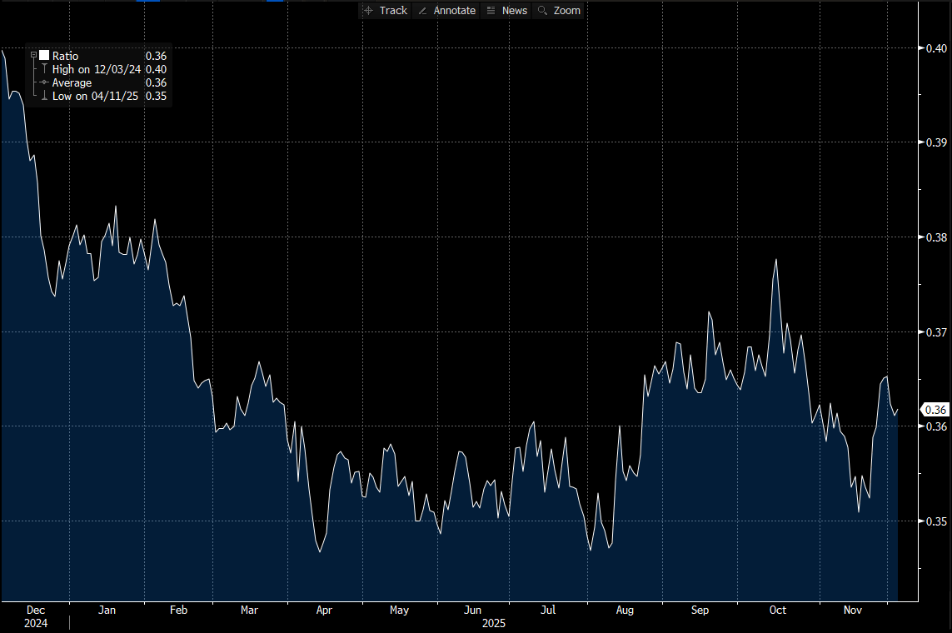Click the Low value 0.35 in legend

(156, 96)
